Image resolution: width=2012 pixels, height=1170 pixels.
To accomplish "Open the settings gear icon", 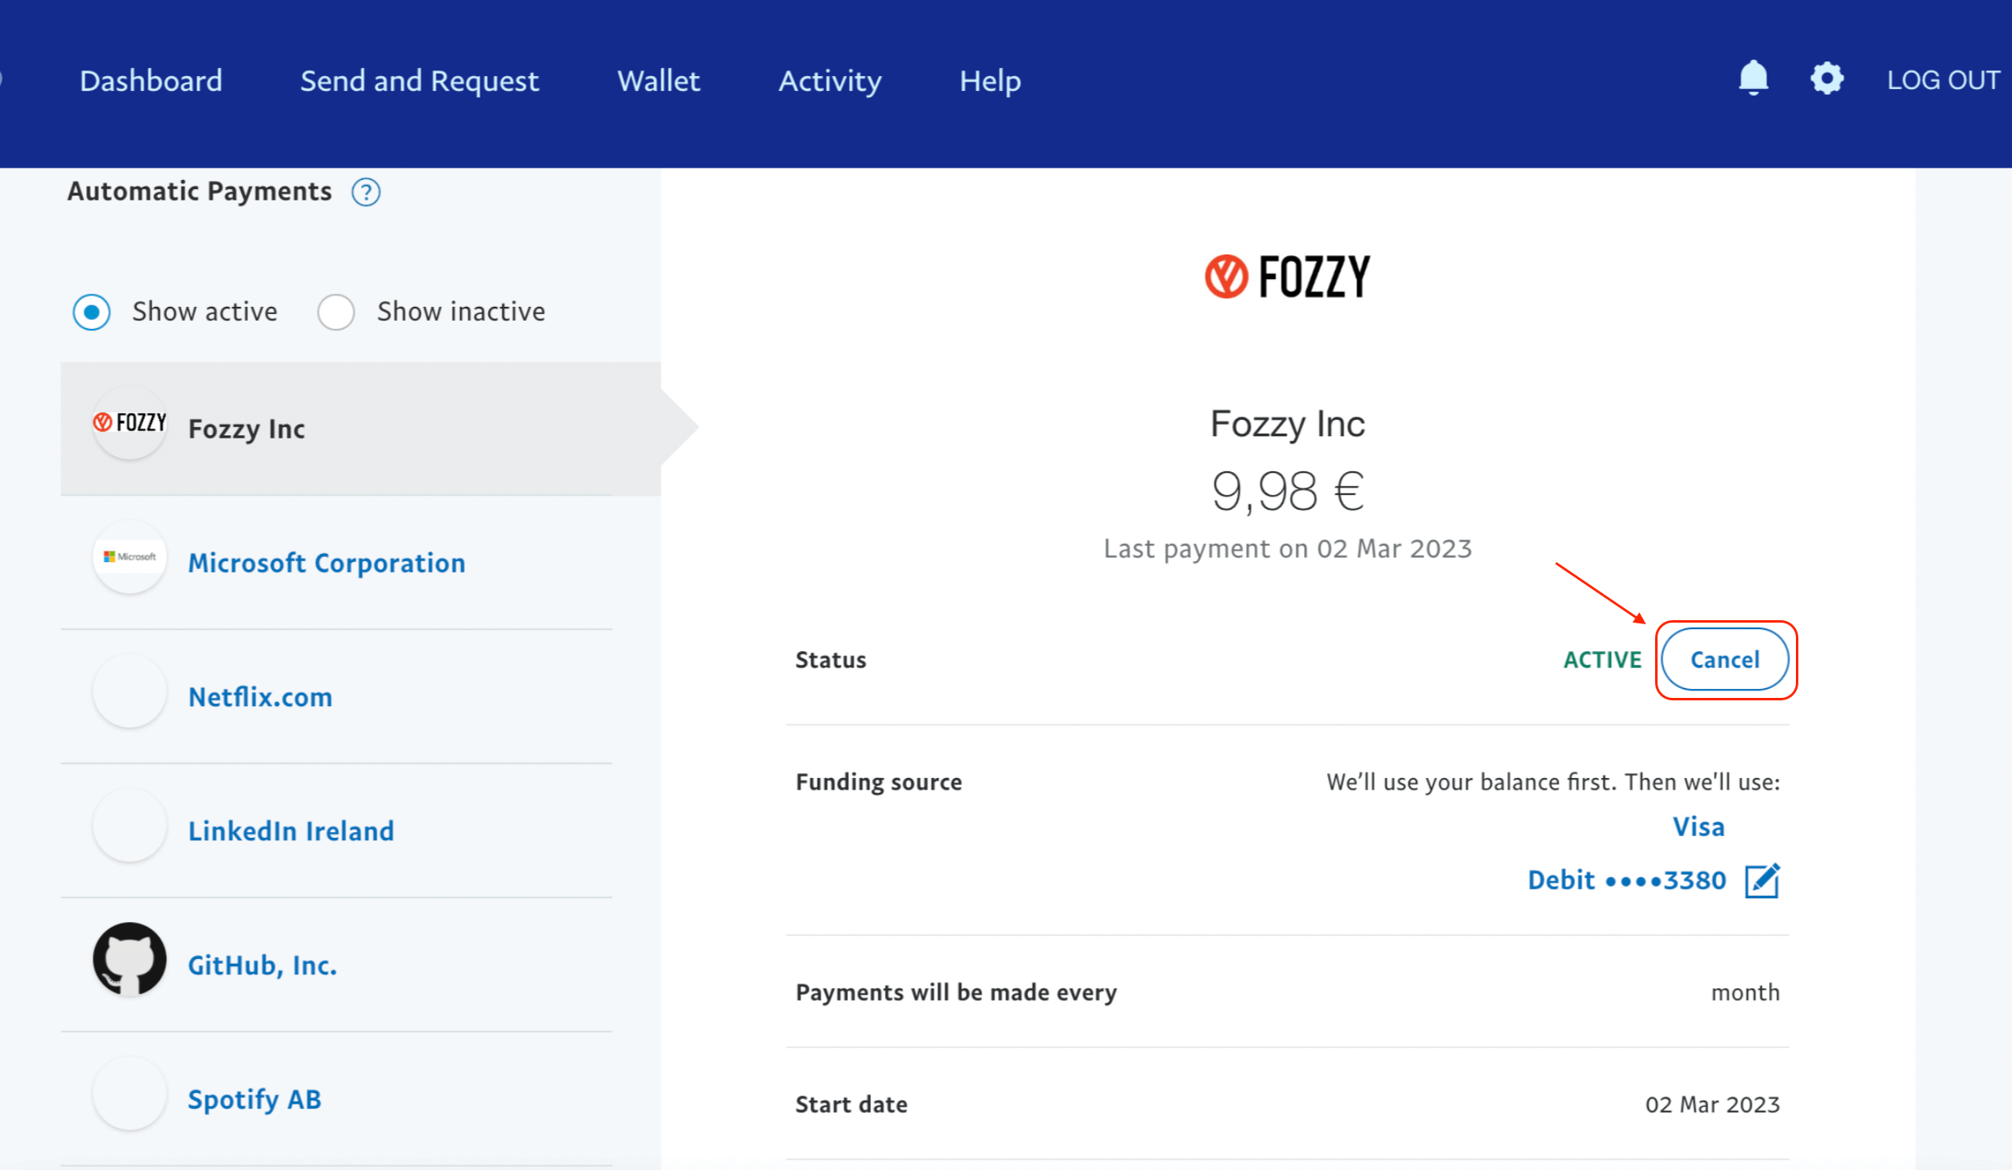I will [1826, 79].
